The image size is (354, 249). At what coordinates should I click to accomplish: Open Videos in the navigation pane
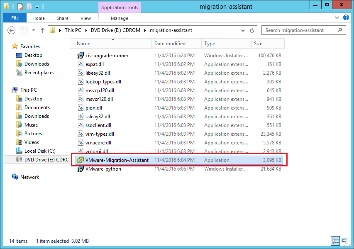(32, 142)
